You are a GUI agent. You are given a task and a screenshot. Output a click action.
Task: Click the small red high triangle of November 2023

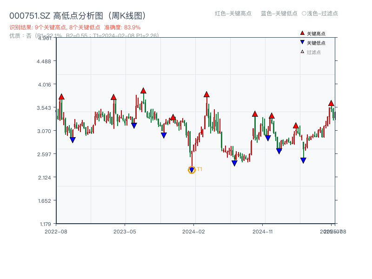tap(173, 117)
